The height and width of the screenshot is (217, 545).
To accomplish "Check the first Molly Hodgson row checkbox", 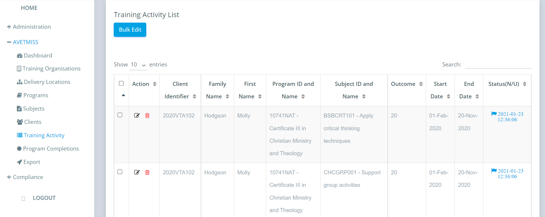I will click(120, 115).
